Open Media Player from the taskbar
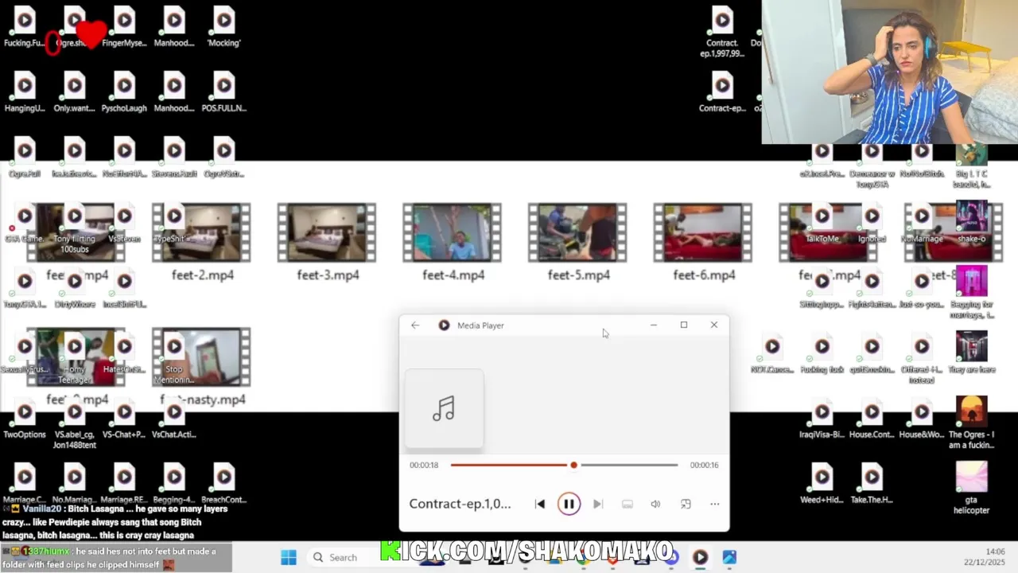This screenshot has width=1018, height=573. [700, 557]
